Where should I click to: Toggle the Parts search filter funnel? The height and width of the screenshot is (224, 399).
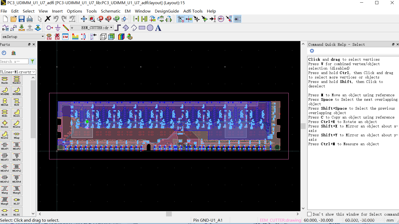pyautogui.click(x=32, y=61)
